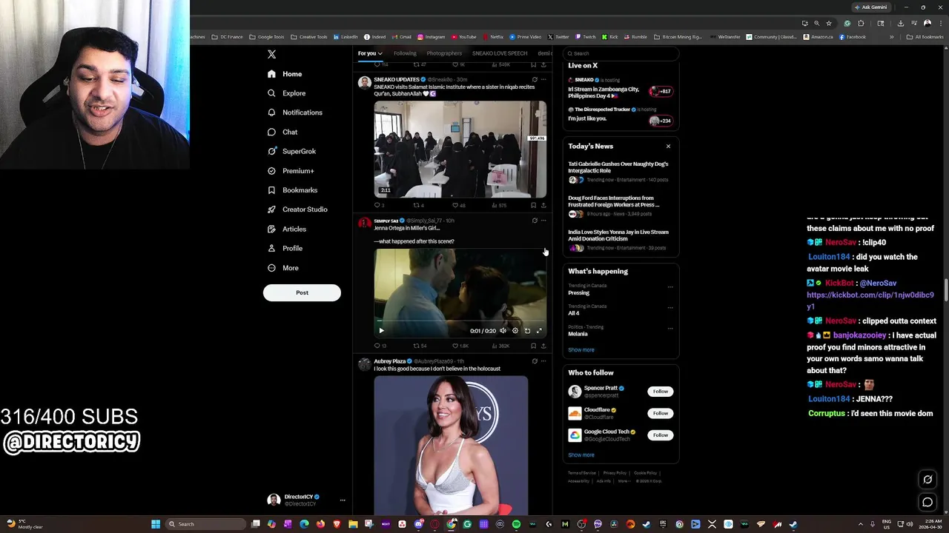Screen dimensions: 949x533
Task: Open the Explore page
Action: (286, 93)
